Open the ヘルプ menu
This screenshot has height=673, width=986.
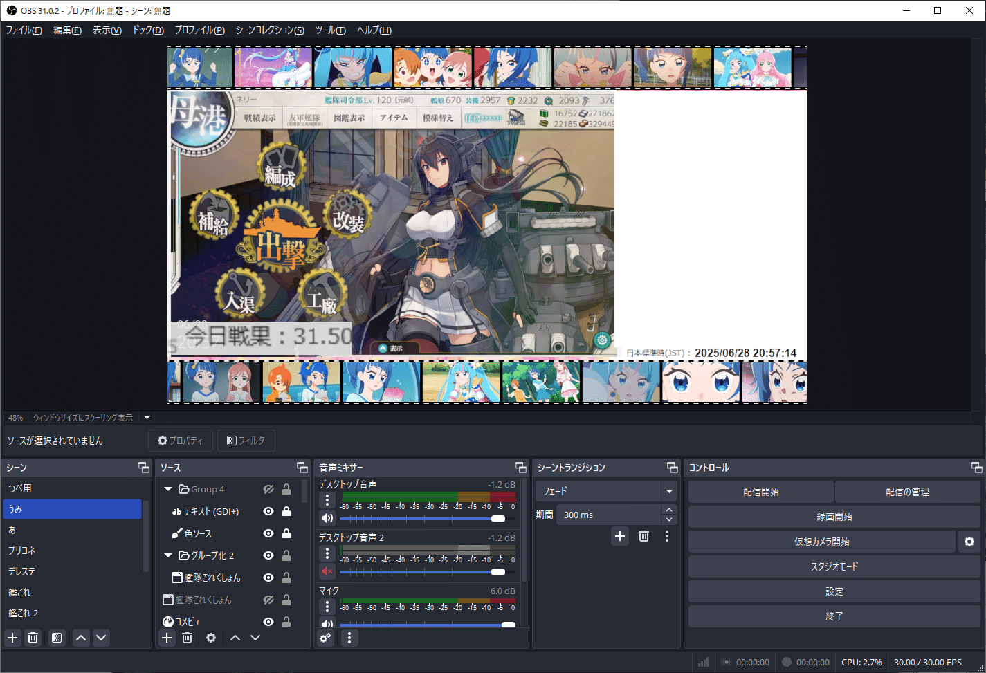click(x=374, y=30)
